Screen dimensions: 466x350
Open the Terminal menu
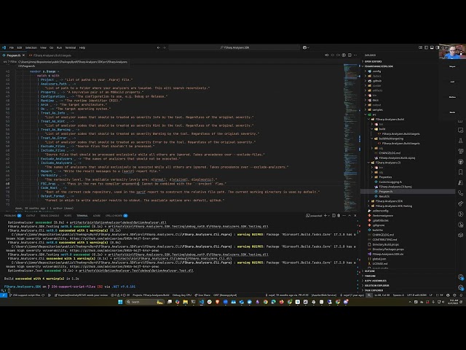point(71,47)
